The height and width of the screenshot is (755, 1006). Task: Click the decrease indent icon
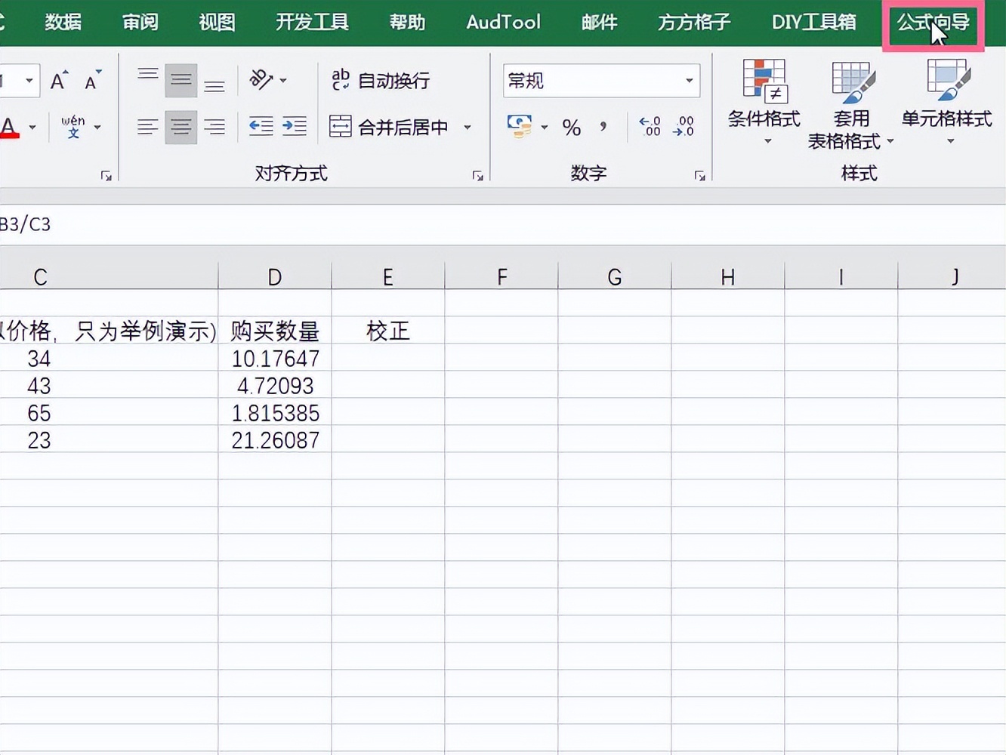[260, 127]
